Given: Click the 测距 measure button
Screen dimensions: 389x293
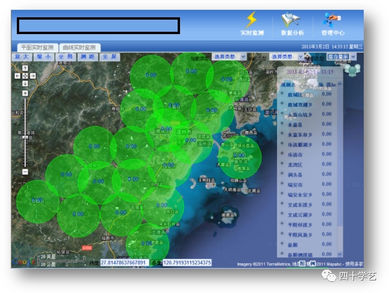Looking at the screenshot, I should pyautogui.click(x=88, y=57).
